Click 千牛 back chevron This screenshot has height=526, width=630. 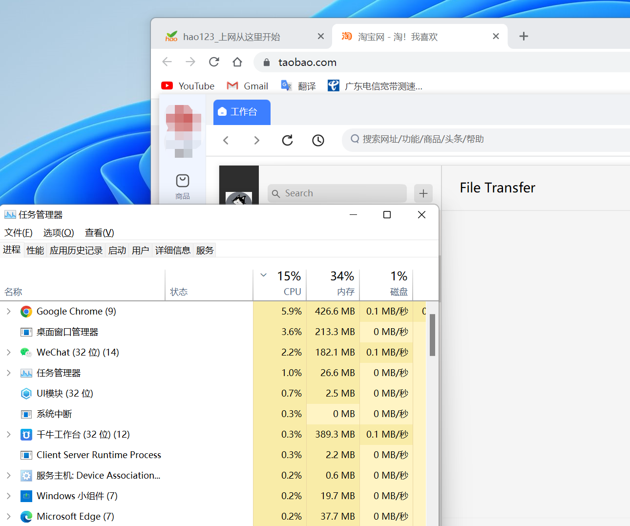[226, 140]
